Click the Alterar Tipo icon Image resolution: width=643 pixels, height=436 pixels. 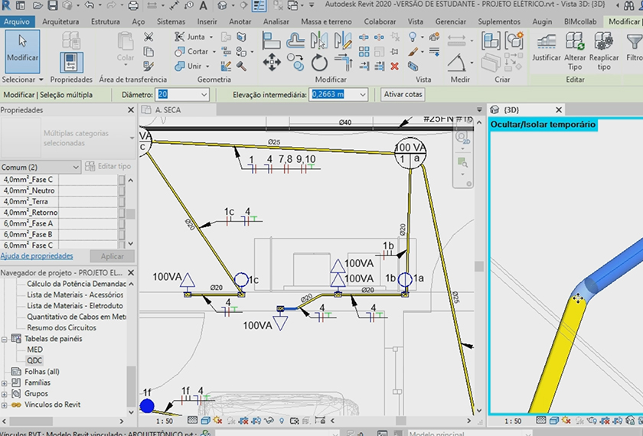(575, 43)
